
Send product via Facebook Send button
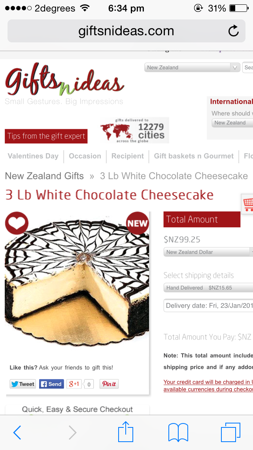(x=51, y=384)
